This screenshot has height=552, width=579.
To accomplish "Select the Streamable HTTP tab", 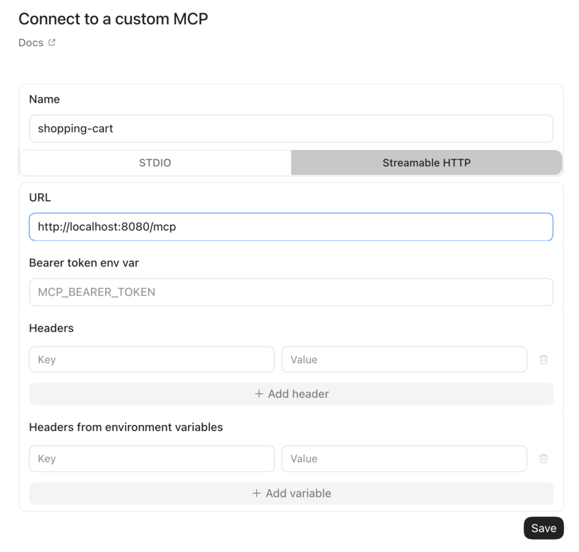I will tap(426, 163).
